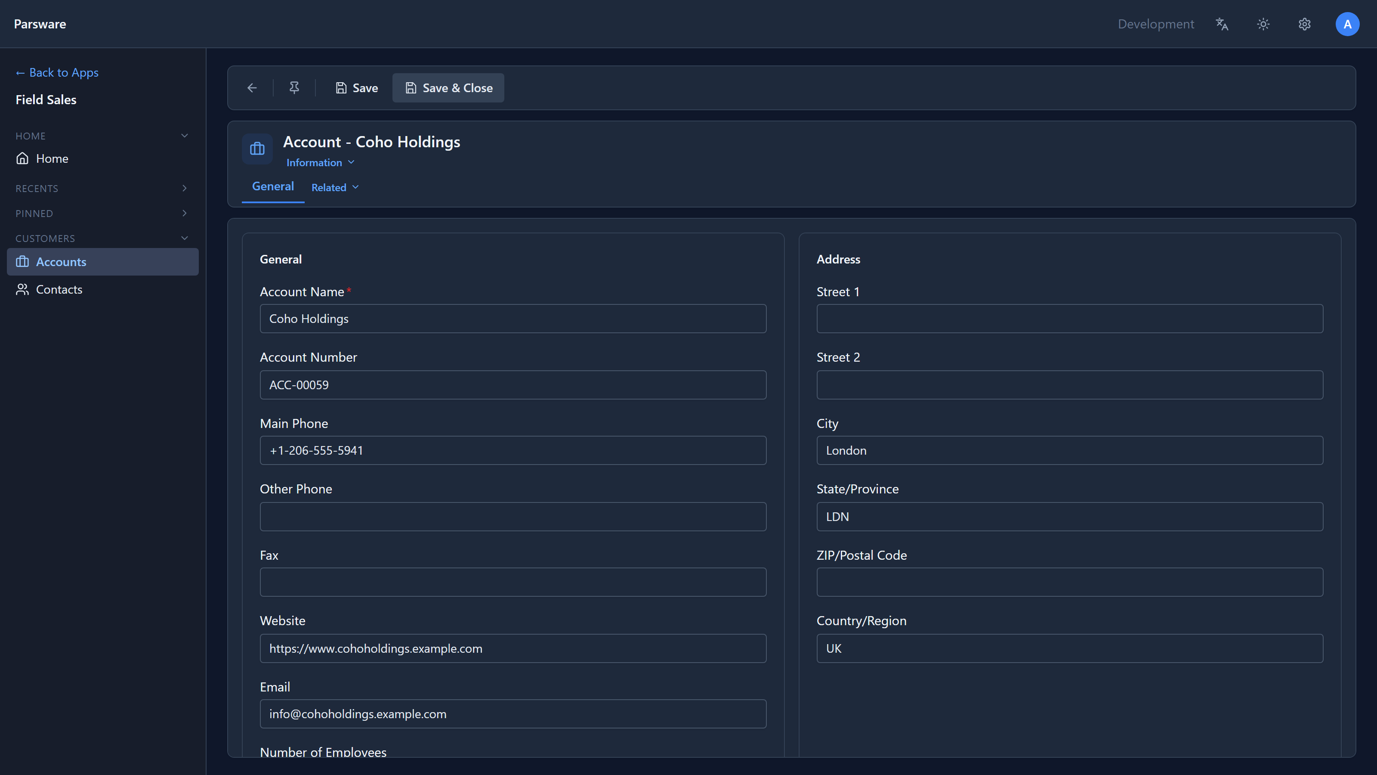The width and height of the screenshot is (1377, 775).
Task: Go to Home in the sidebar
Action: pos(103,158)
